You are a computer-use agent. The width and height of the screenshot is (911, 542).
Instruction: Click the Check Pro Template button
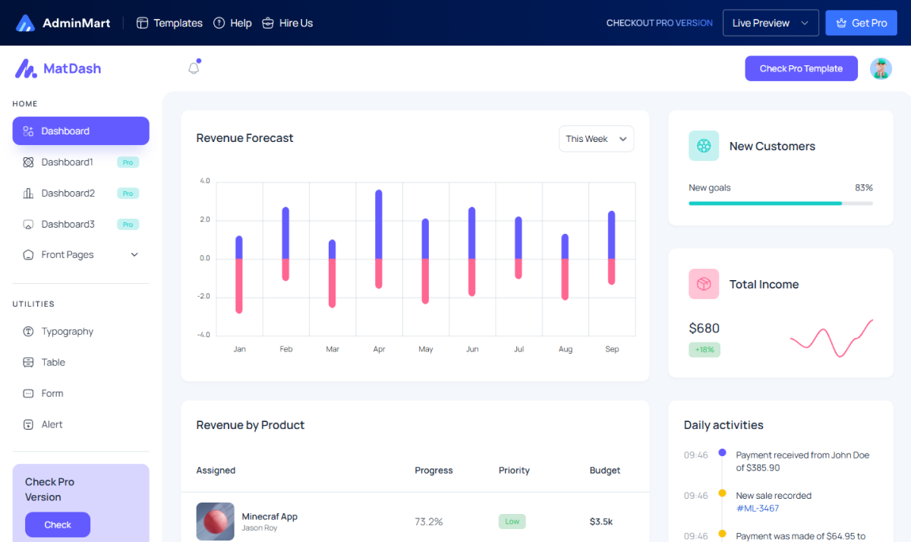(x=801, y=68)
